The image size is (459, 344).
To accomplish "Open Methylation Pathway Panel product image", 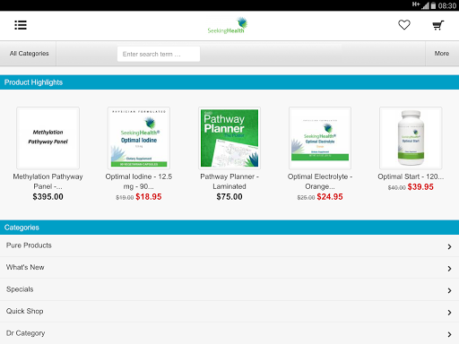I will [x=48, y=138].
